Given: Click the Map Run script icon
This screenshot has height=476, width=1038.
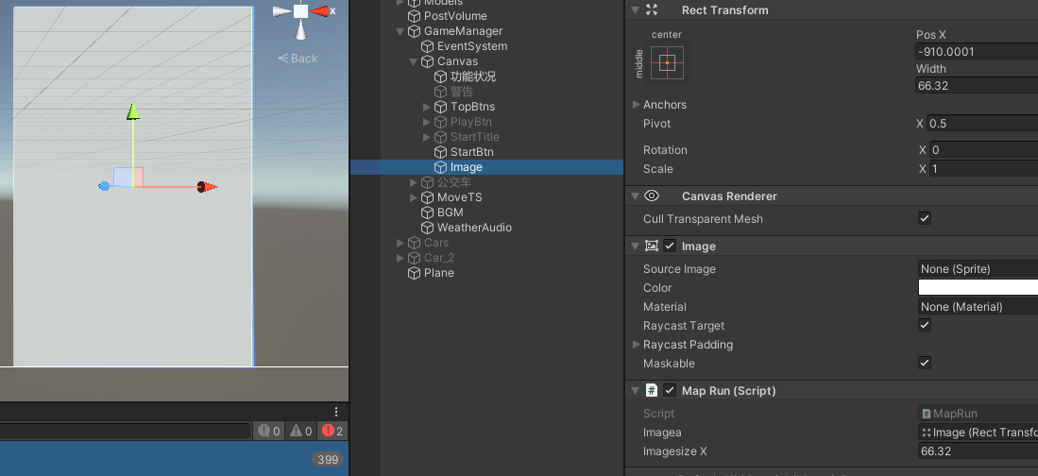Looking at the screenshot, I should point(652,391).
